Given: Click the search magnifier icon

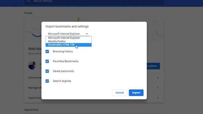Looking at the screenshot, I should [29, 1].
